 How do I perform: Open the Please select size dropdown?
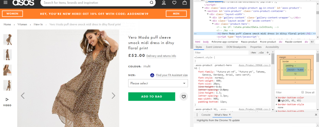(x=158, y=83)
